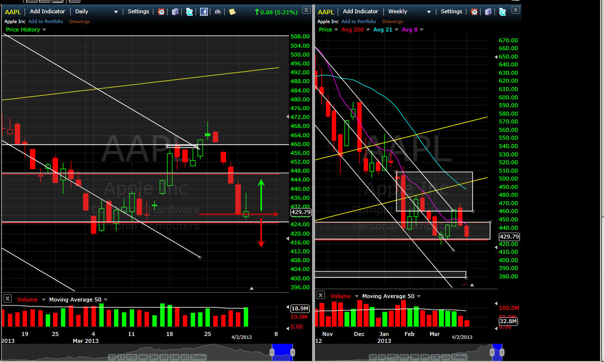Expand Moving Average 50 dropdown in Weekly chart
This screenshot has height=362, width=604.
click(419, 296)
